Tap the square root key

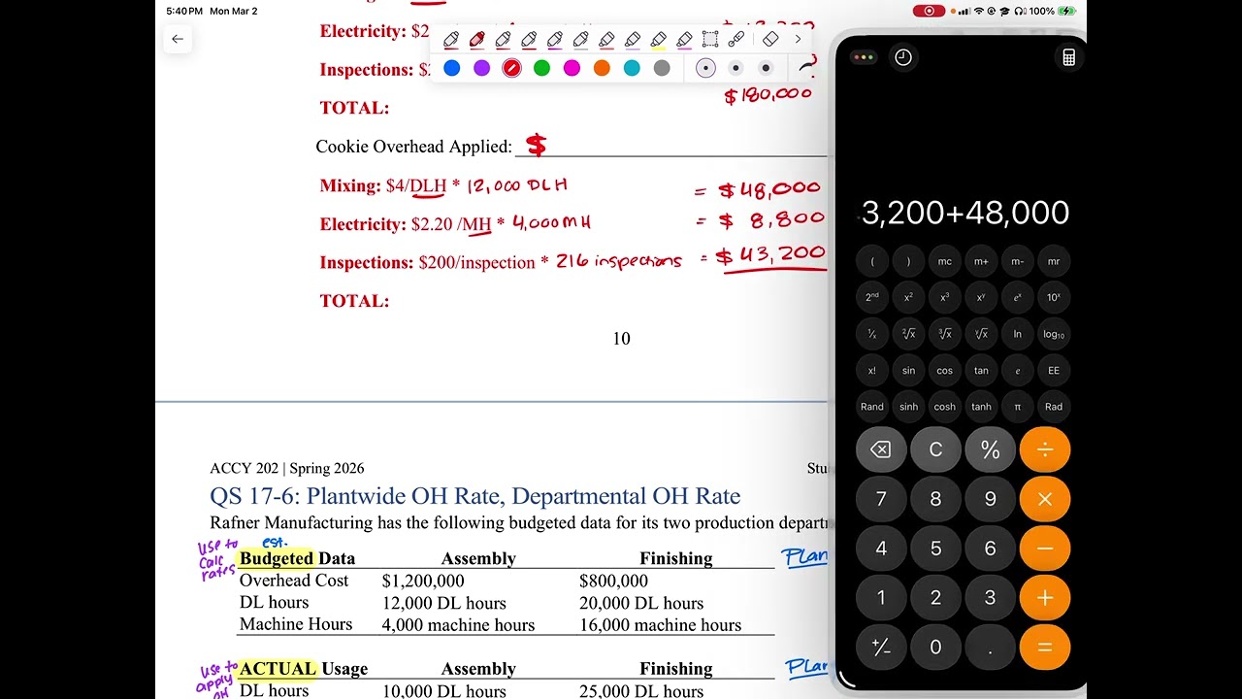pyautogui.click(x=908, y=334)
